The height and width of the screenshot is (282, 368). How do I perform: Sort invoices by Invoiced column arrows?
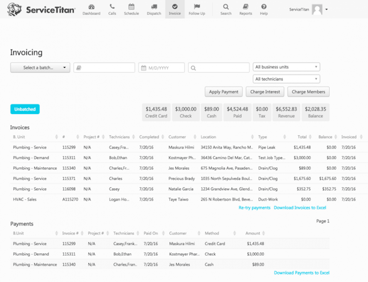point(361,137)
